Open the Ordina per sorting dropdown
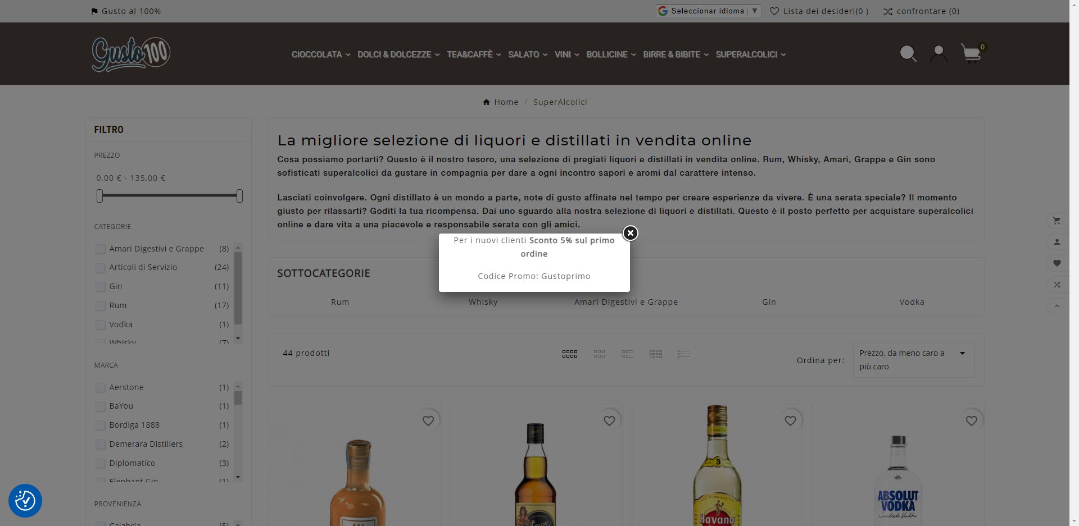1079x526 pixels. coord(914,360)
